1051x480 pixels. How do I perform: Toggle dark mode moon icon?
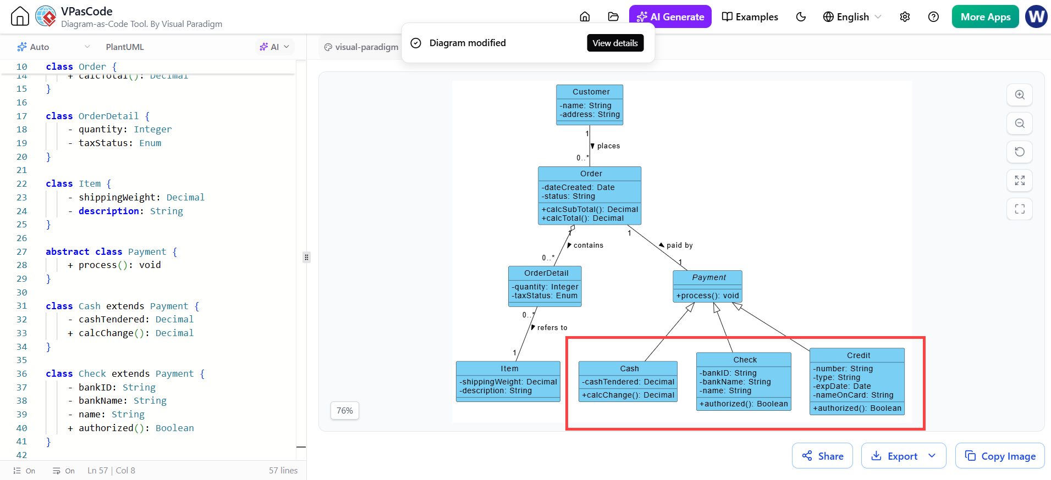[x=801, y=16]
